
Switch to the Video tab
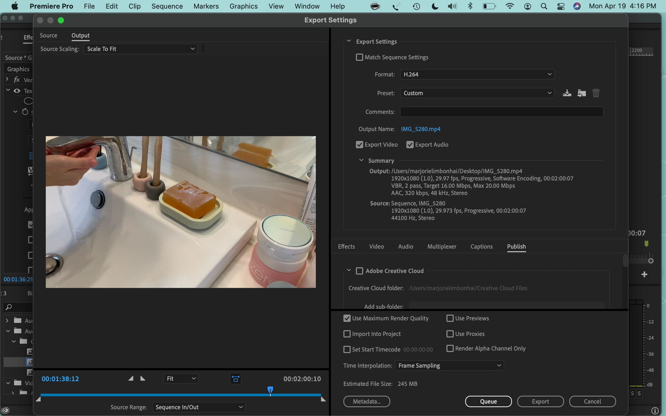[376, 246]
